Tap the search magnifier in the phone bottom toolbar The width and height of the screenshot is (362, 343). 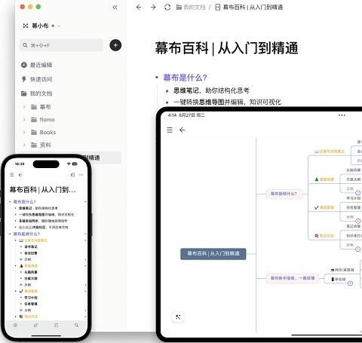coord(76,325)
